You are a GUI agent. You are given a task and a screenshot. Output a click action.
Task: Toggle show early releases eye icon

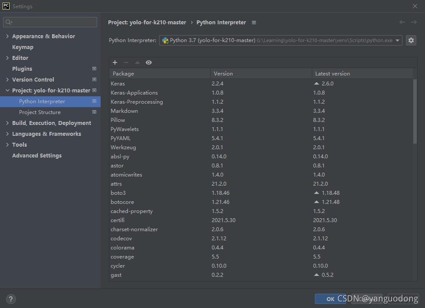tap(148, 62)
